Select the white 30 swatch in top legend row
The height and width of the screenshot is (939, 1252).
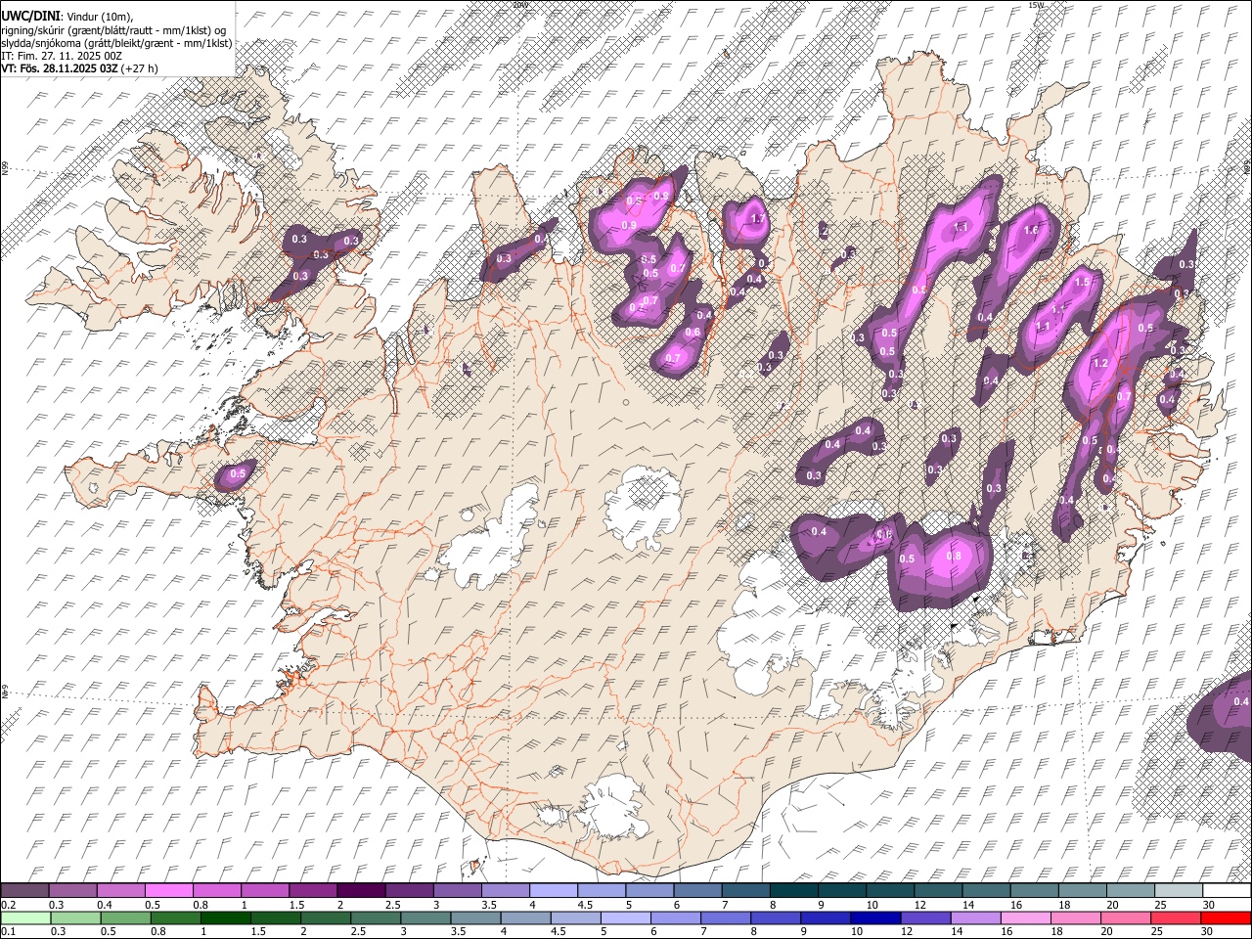click(1226, 891)
